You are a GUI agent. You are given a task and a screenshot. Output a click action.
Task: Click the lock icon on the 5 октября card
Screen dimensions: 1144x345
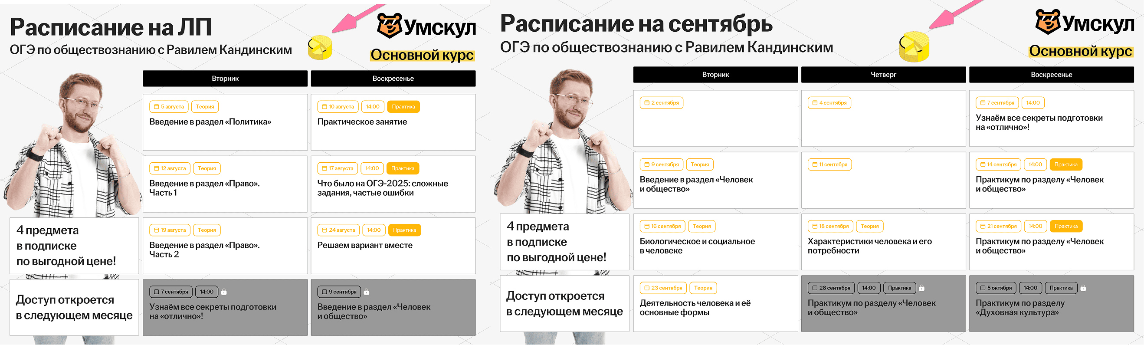click(1083, 288)
